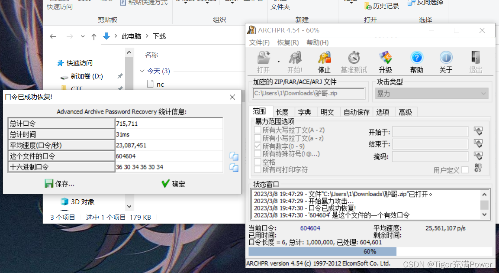
Task: Toggle the 空格 checkbox
Action: pyautogui.click(x=258, y=162)
